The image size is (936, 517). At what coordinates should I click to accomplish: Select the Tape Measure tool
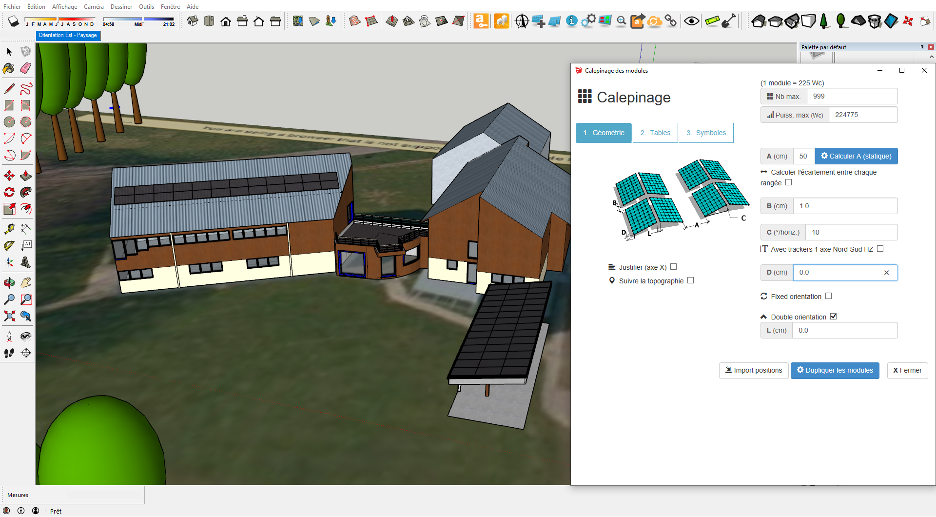[8, 228]
